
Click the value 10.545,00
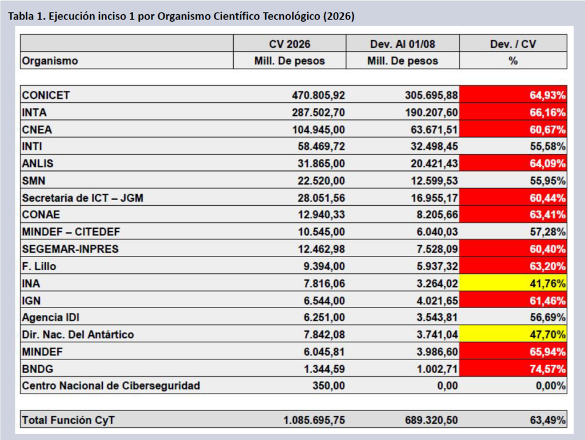(x=321, y=232)
